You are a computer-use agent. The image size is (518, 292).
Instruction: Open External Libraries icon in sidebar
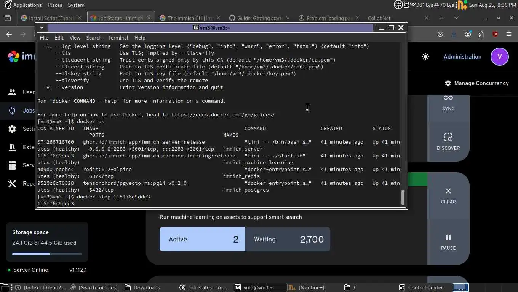pos(12,147)
